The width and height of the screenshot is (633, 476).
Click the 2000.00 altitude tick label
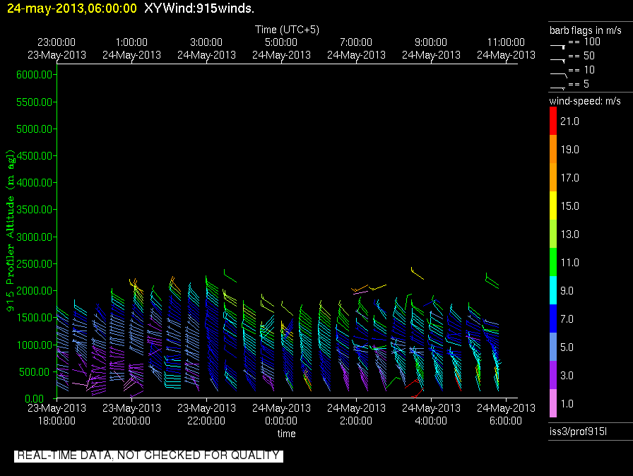[35, 291]
